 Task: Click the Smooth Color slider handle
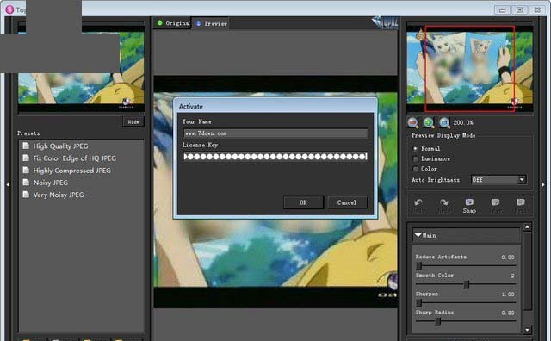click(x=467, y=284)
